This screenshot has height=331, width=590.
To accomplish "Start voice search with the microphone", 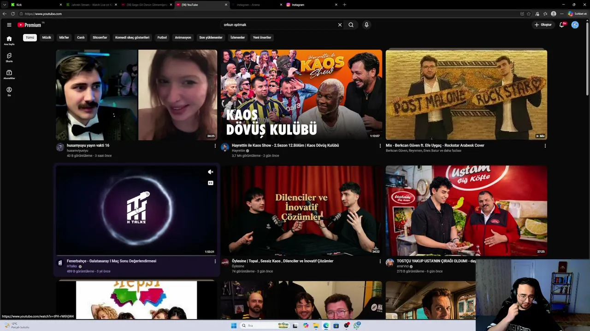I will pos(366,25).
